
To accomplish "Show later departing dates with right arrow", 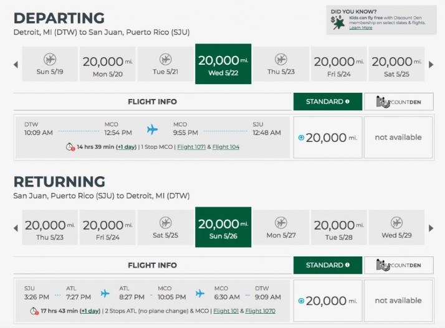I will [x=430, y=64].
